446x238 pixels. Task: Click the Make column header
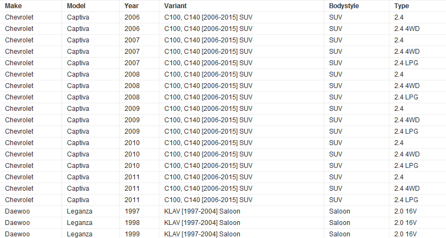(x=14, y=6)
